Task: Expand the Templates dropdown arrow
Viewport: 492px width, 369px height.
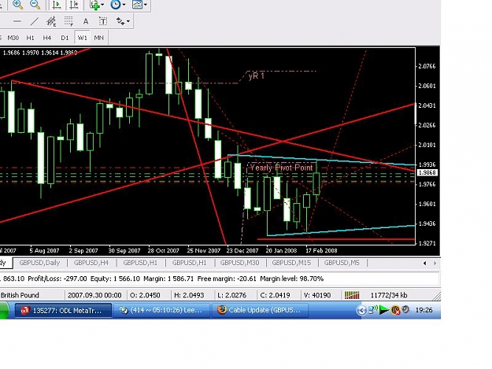Action: (x=146, y=5)
